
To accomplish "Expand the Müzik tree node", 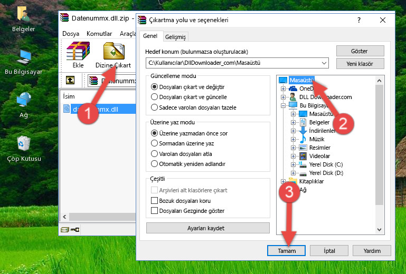I will coord(293,139).
